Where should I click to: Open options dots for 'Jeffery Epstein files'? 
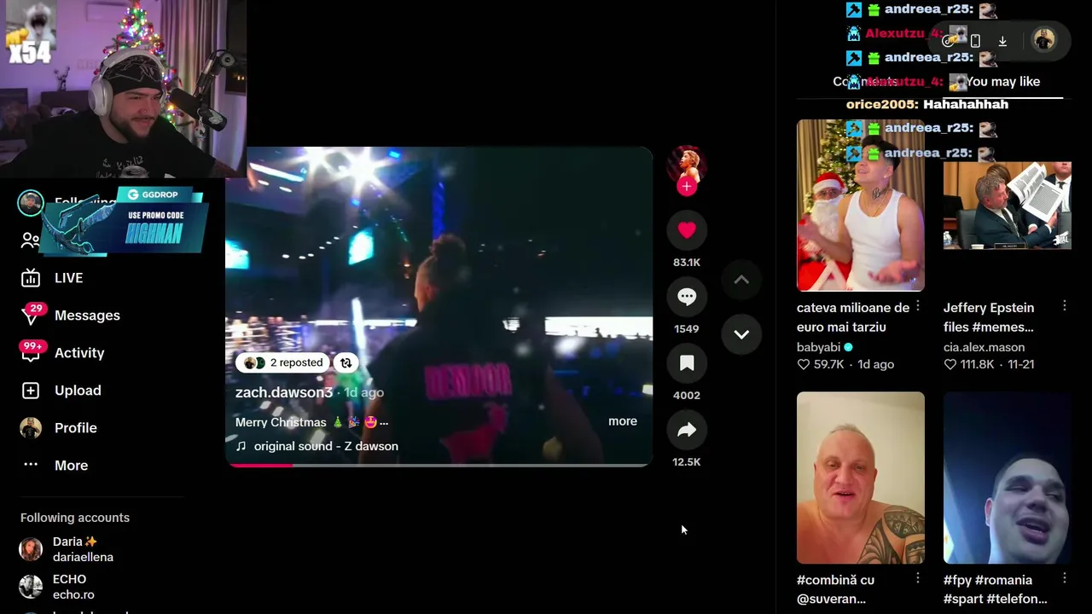[1065, 306]
